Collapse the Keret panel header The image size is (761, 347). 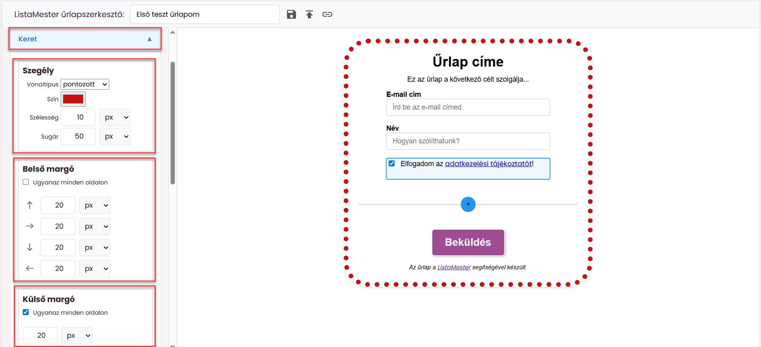[85, 39]
